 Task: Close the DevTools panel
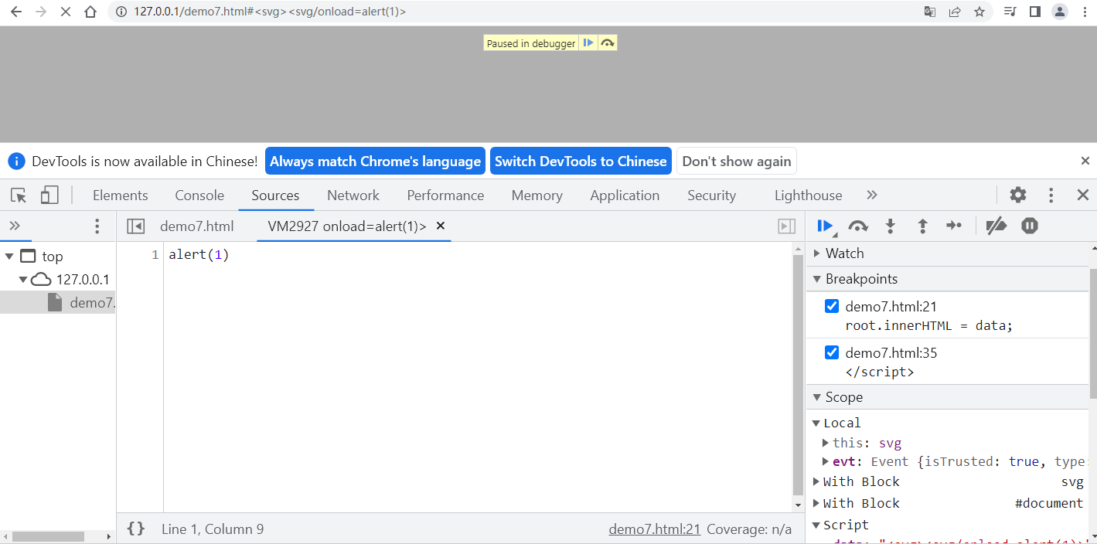[x=1083, y=195]
